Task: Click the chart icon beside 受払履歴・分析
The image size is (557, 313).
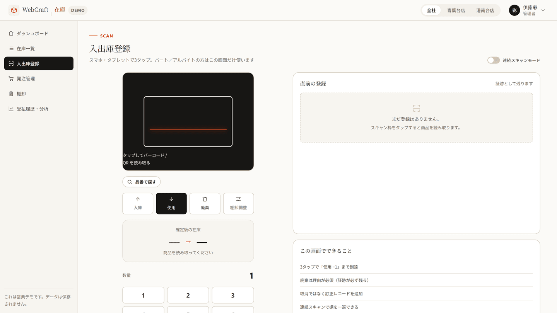Action: tap(11, 109)
